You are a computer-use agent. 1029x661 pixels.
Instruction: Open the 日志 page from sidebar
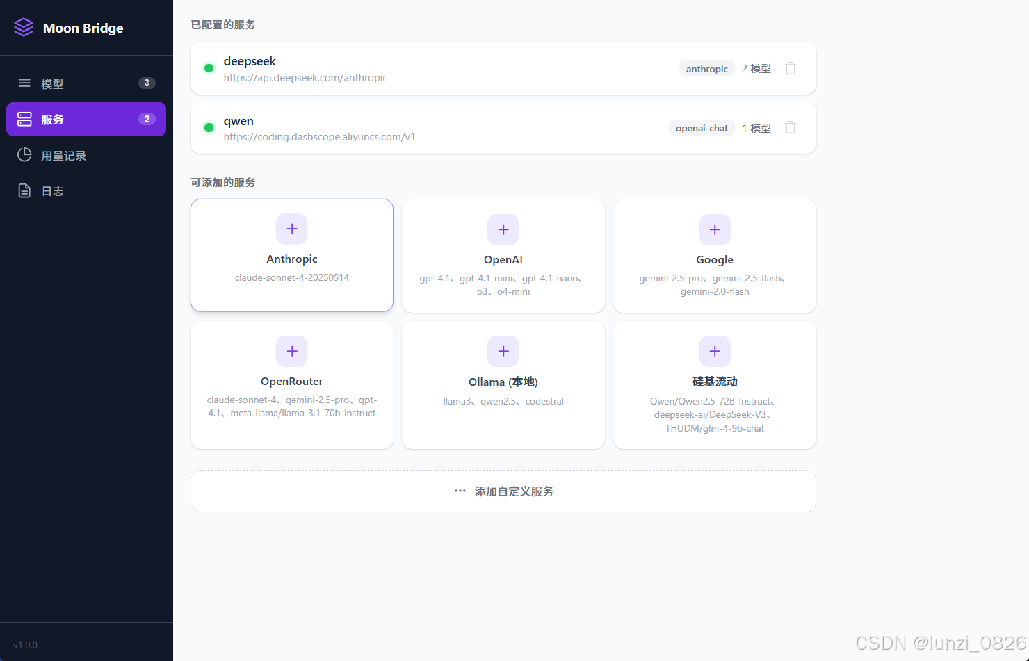tap(86, 190)
